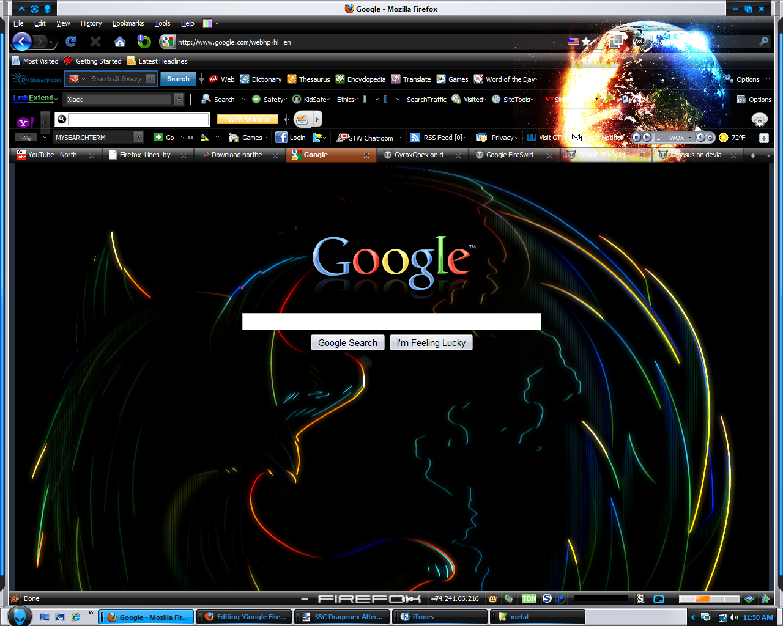Open the File menu
Viewport: 783px width, 626px height.
18,23
